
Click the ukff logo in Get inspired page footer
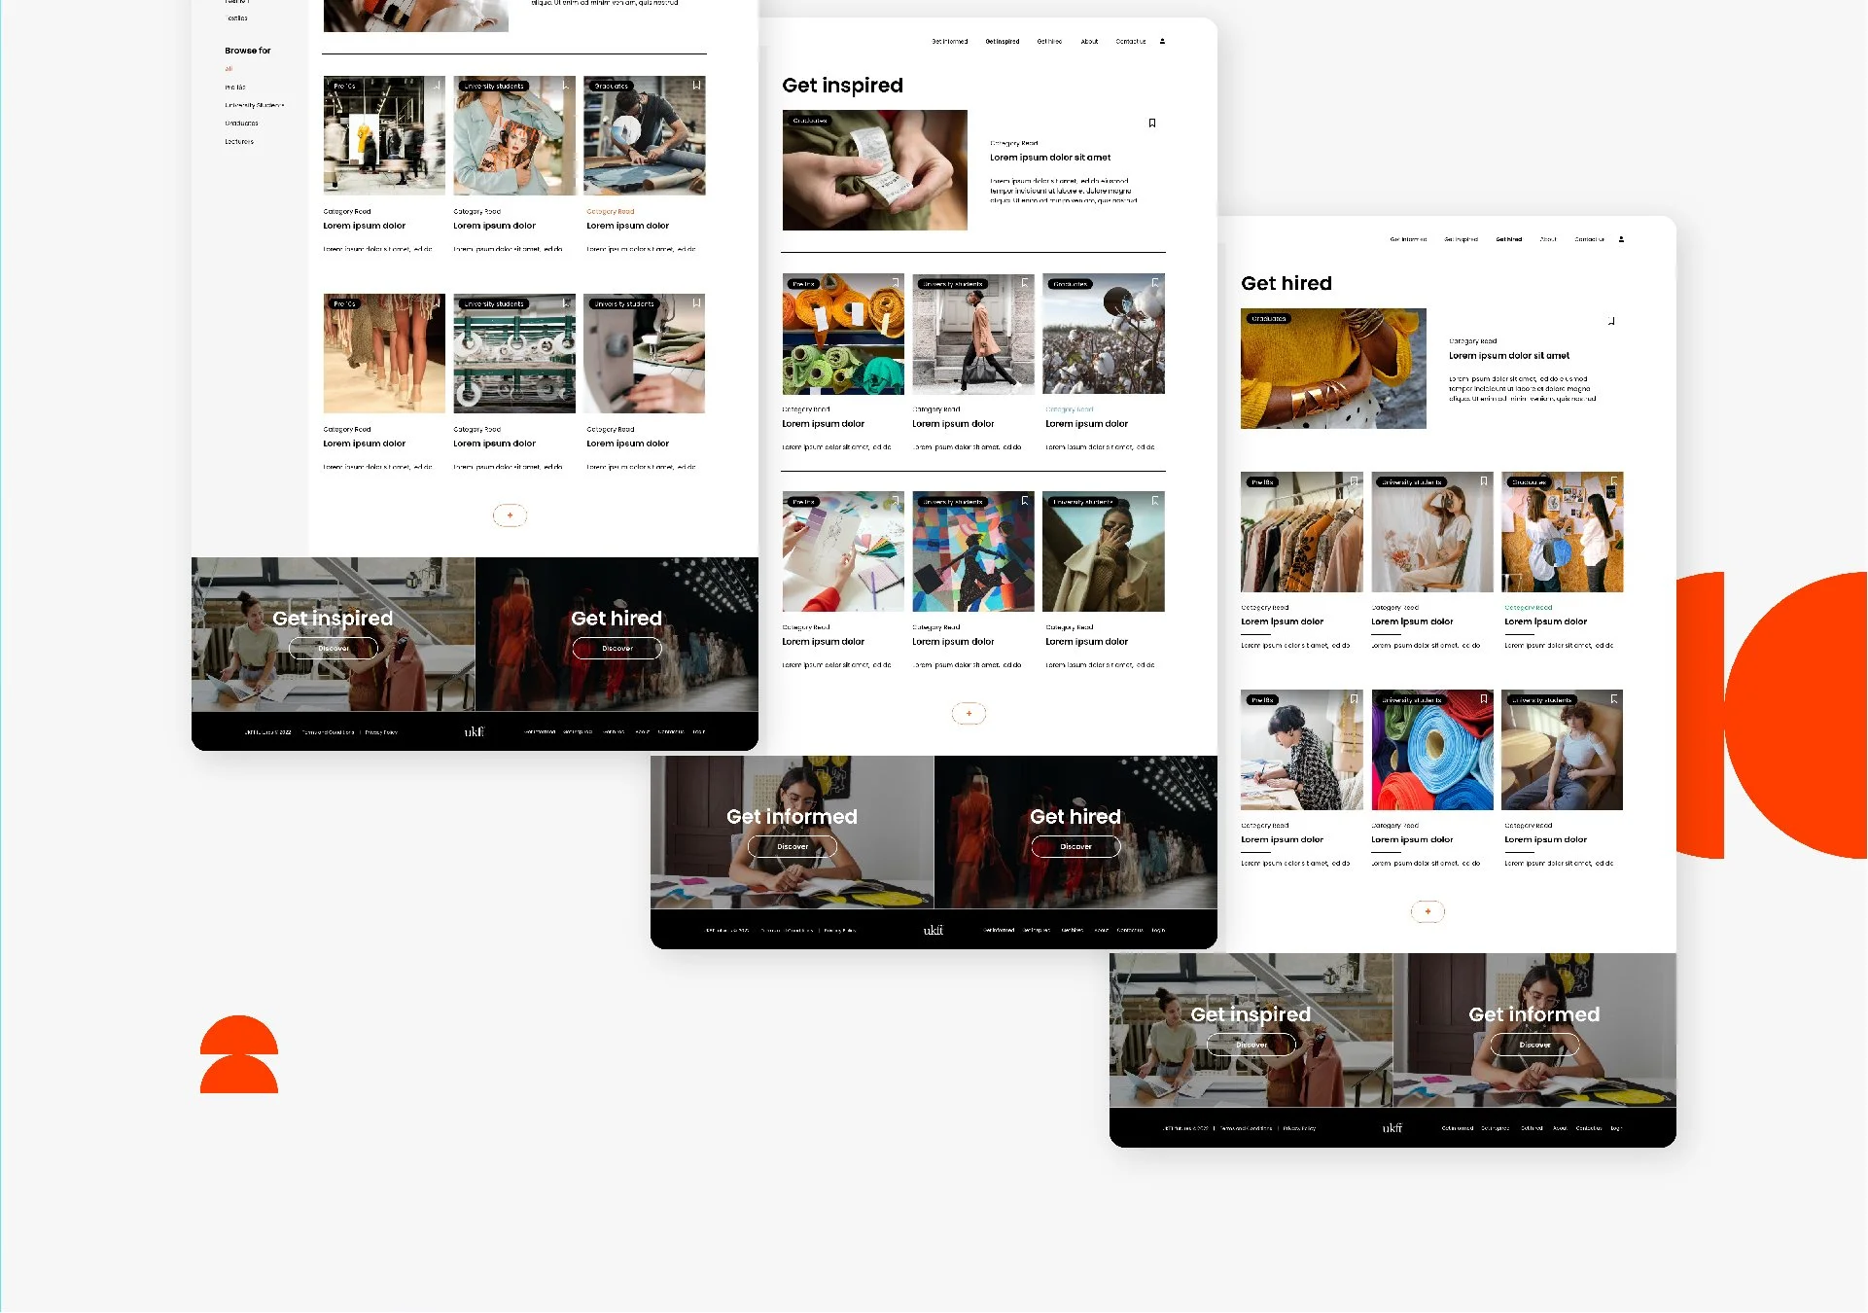[x=933, y=930]
